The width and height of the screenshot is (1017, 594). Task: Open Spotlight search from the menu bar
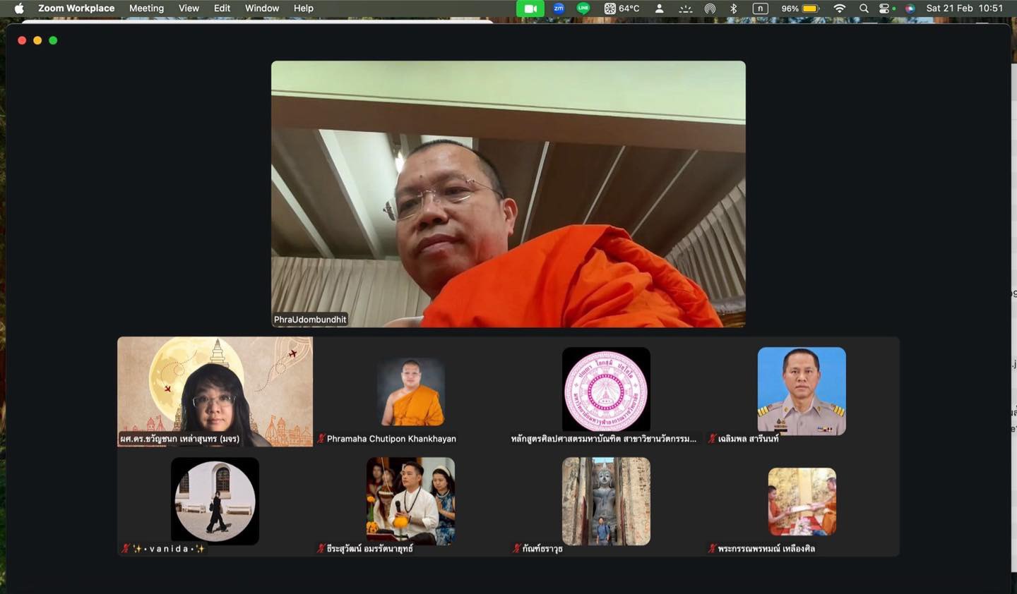pos(863,8)
